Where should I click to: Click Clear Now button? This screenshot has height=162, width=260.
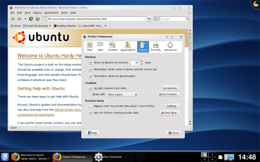170,113
